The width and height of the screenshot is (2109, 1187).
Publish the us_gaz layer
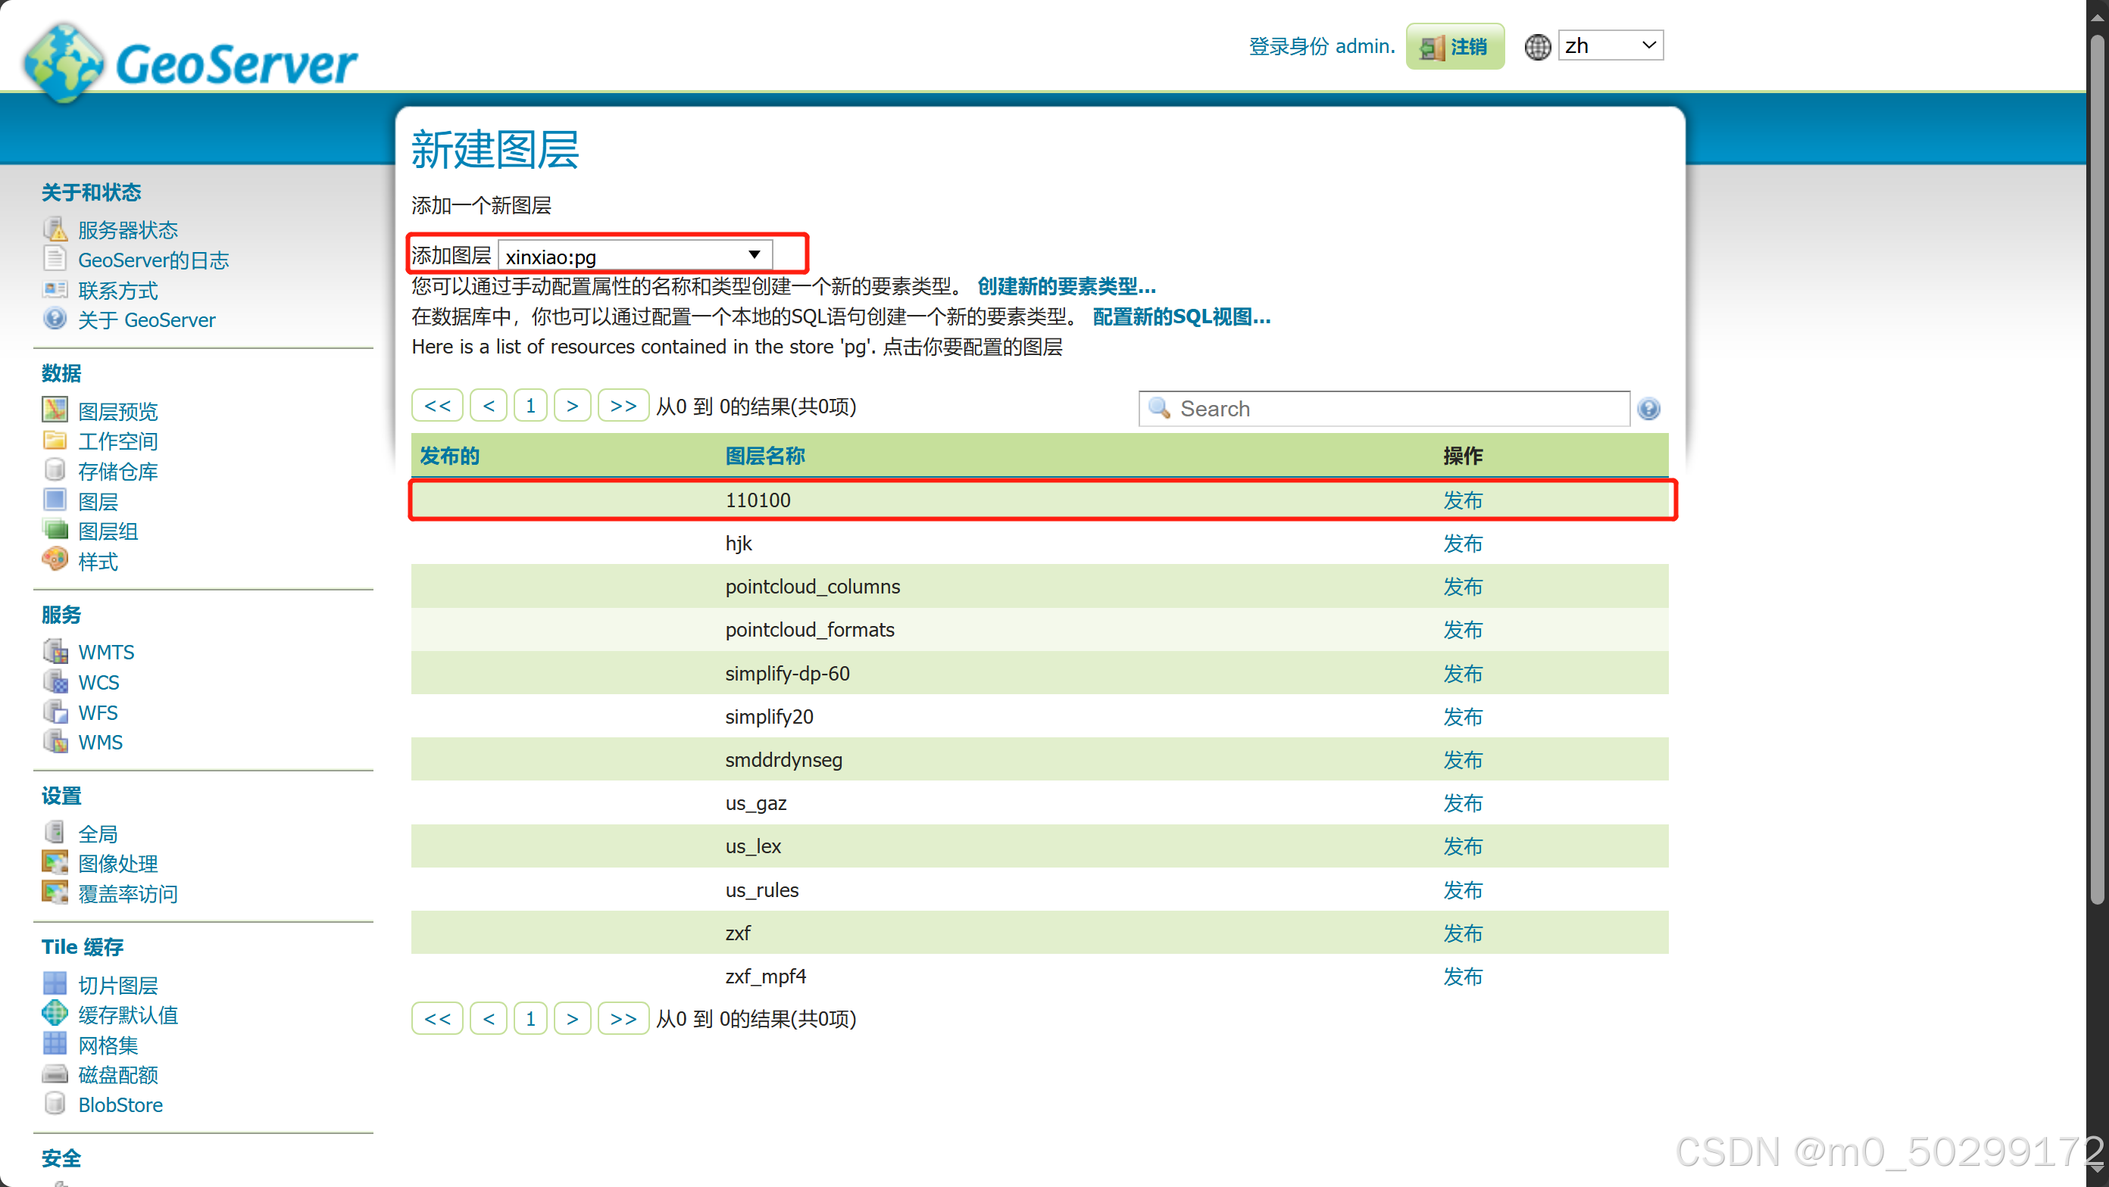[x=1462, y=803]
